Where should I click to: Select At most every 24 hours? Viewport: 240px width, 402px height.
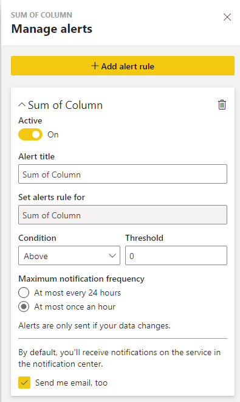coord(24,293)
